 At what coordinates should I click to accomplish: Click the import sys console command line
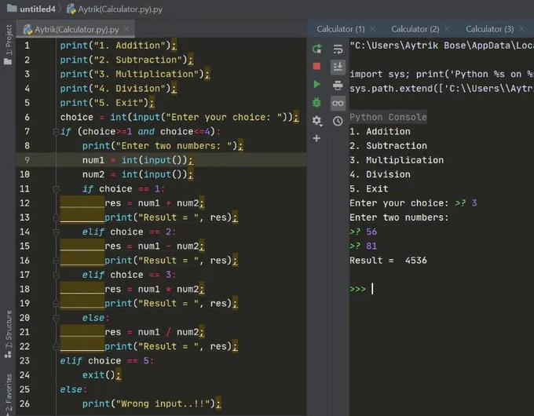[x=441, y=75]
